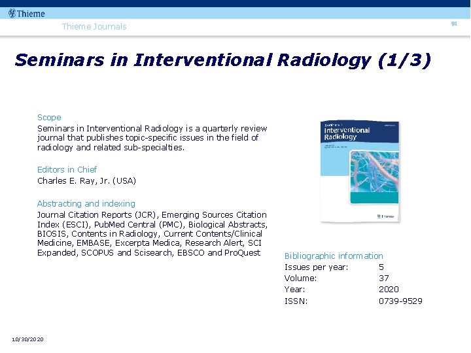The image size is (471, 353).
Task: Click the 'Bibliographic information' heading
Action: click(334, 256)
